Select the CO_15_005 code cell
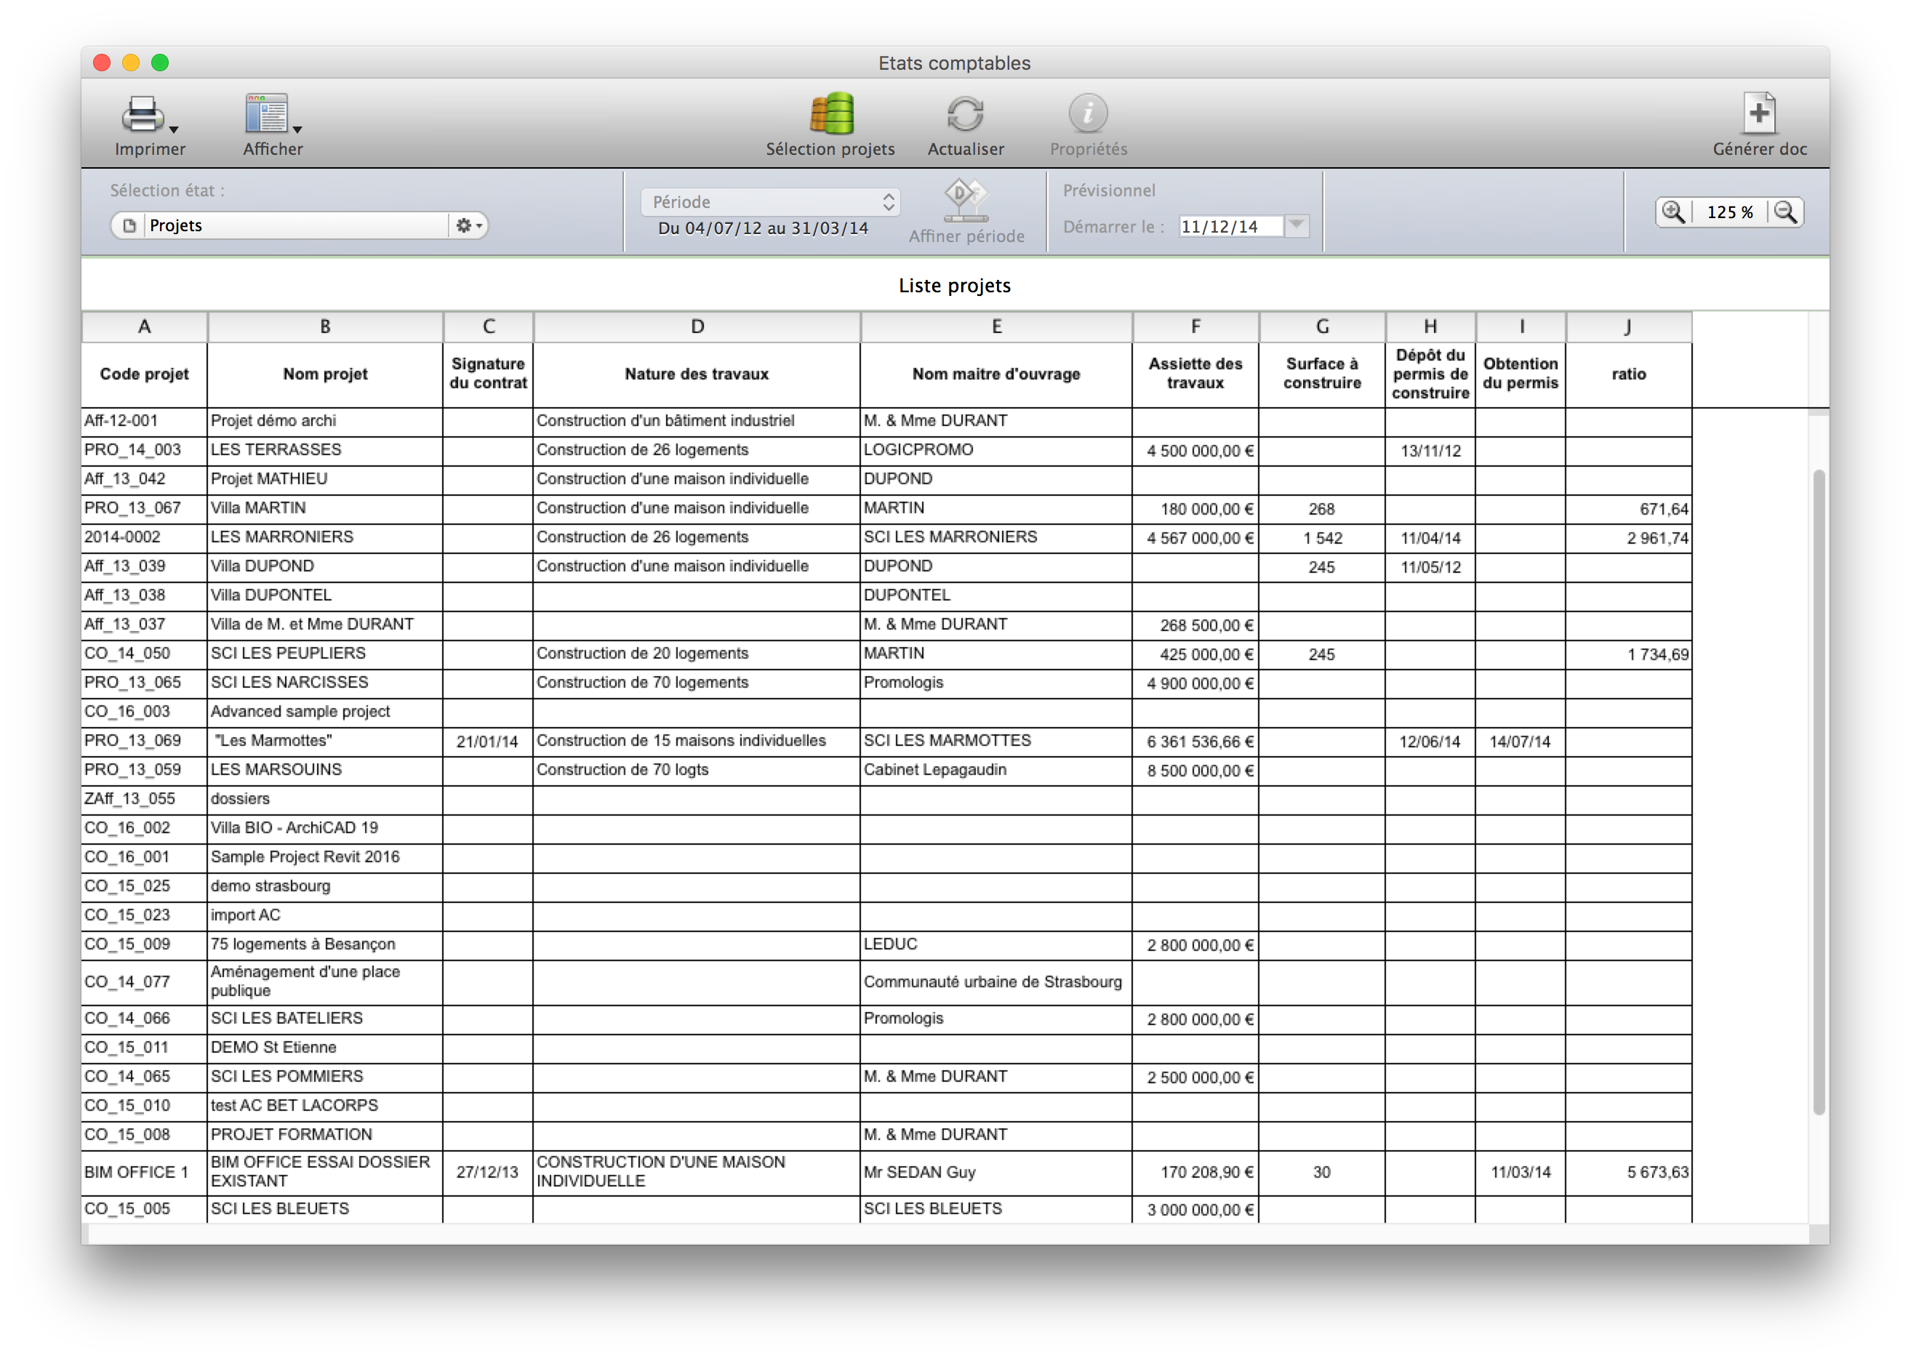1911x1361 pixels. (x=144, y=1209)
